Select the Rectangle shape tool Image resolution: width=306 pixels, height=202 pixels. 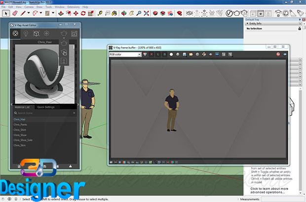[47, 13]
